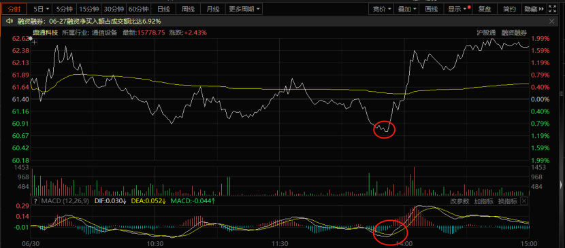Click the DIF:0.030 value
This screenshot has width=565, height=248.
[111, 200]
